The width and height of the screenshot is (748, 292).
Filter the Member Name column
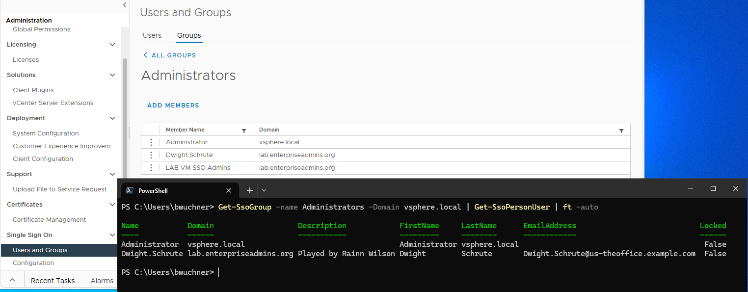244,131
